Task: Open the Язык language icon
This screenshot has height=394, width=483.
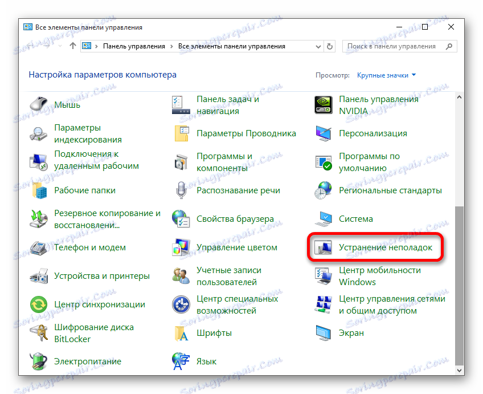Action: [x=181, y=361]
